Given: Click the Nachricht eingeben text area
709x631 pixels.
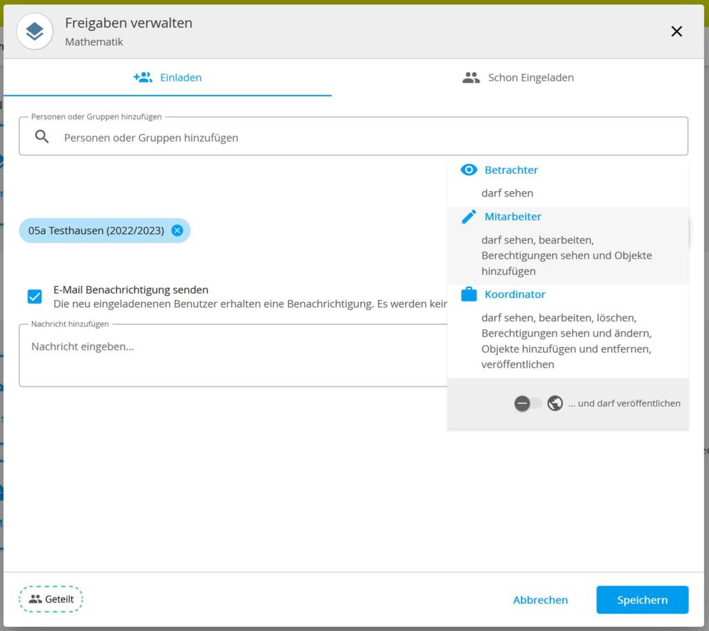Looking at the screenshot, I should tap(233, 355).
